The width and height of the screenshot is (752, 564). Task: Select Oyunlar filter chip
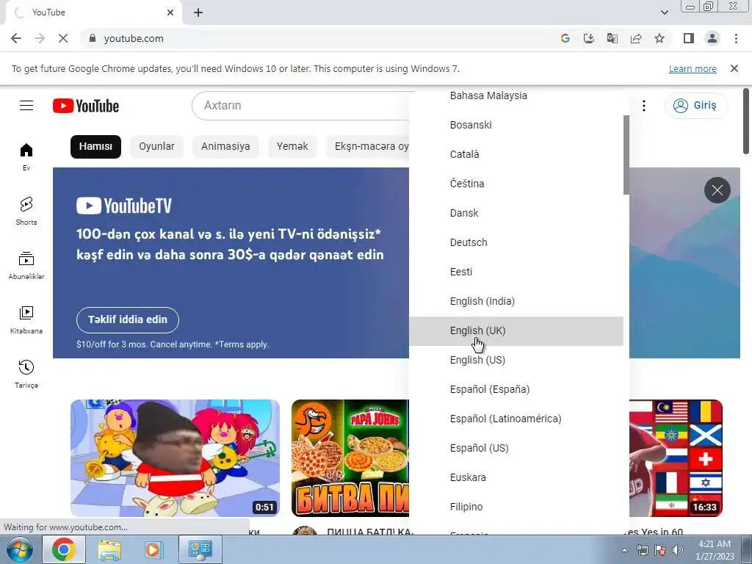click(156, 146)
